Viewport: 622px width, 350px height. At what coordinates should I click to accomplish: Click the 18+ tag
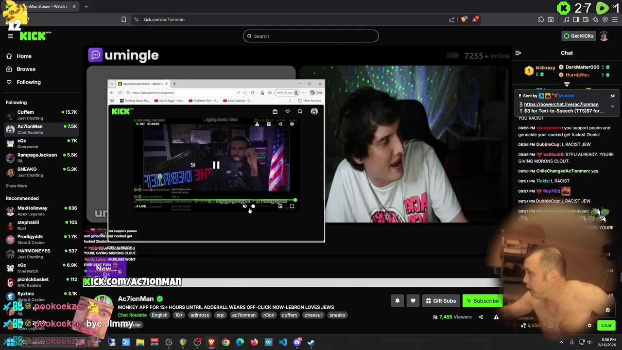point(179,315)
